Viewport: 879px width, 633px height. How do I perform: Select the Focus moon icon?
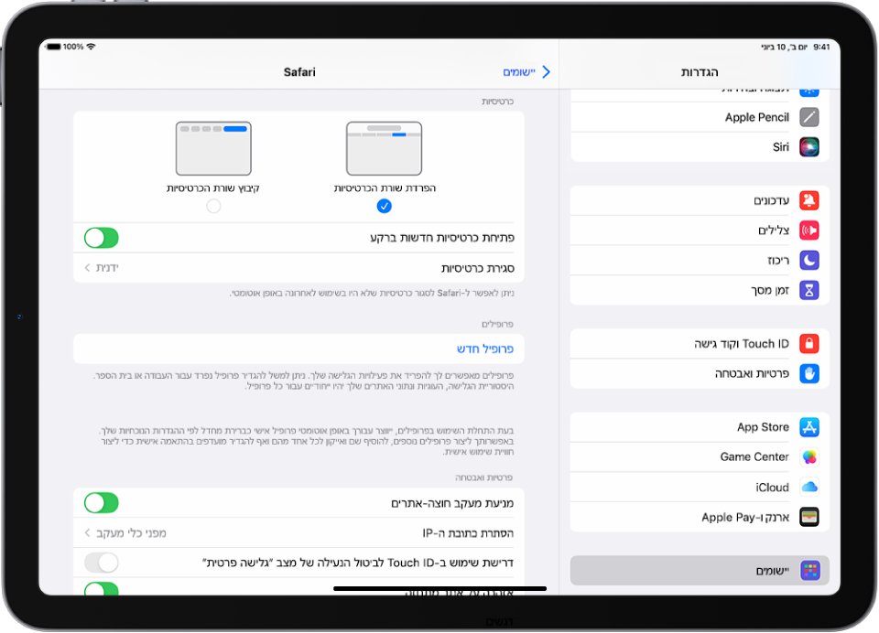[x=808, y=261]
